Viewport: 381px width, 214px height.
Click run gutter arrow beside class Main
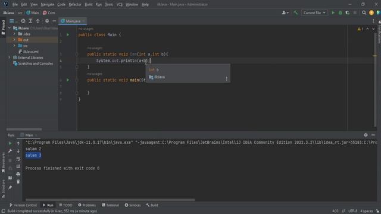tap(68, 34)
